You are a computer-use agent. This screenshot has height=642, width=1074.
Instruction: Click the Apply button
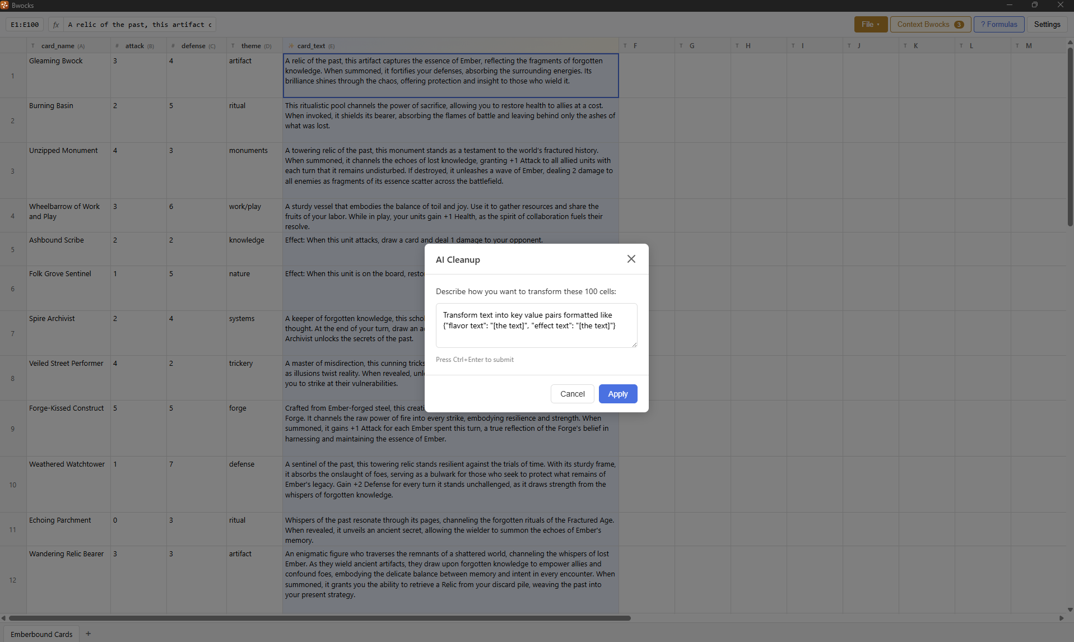(617, 394)
